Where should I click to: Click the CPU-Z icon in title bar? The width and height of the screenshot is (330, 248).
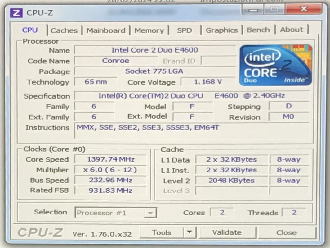[x=16, y=13]
